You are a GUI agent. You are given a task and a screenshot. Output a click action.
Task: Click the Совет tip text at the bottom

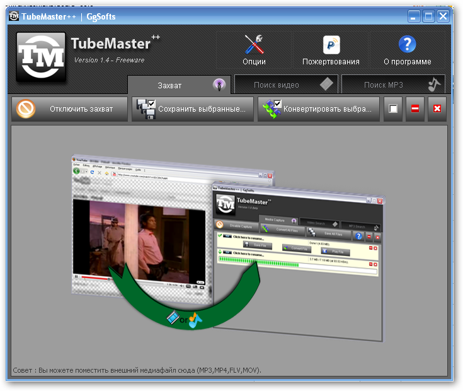[137, 370]
